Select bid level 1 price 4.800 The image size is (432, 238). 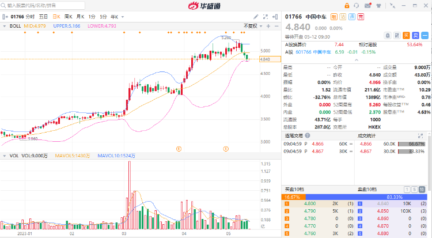310,203
